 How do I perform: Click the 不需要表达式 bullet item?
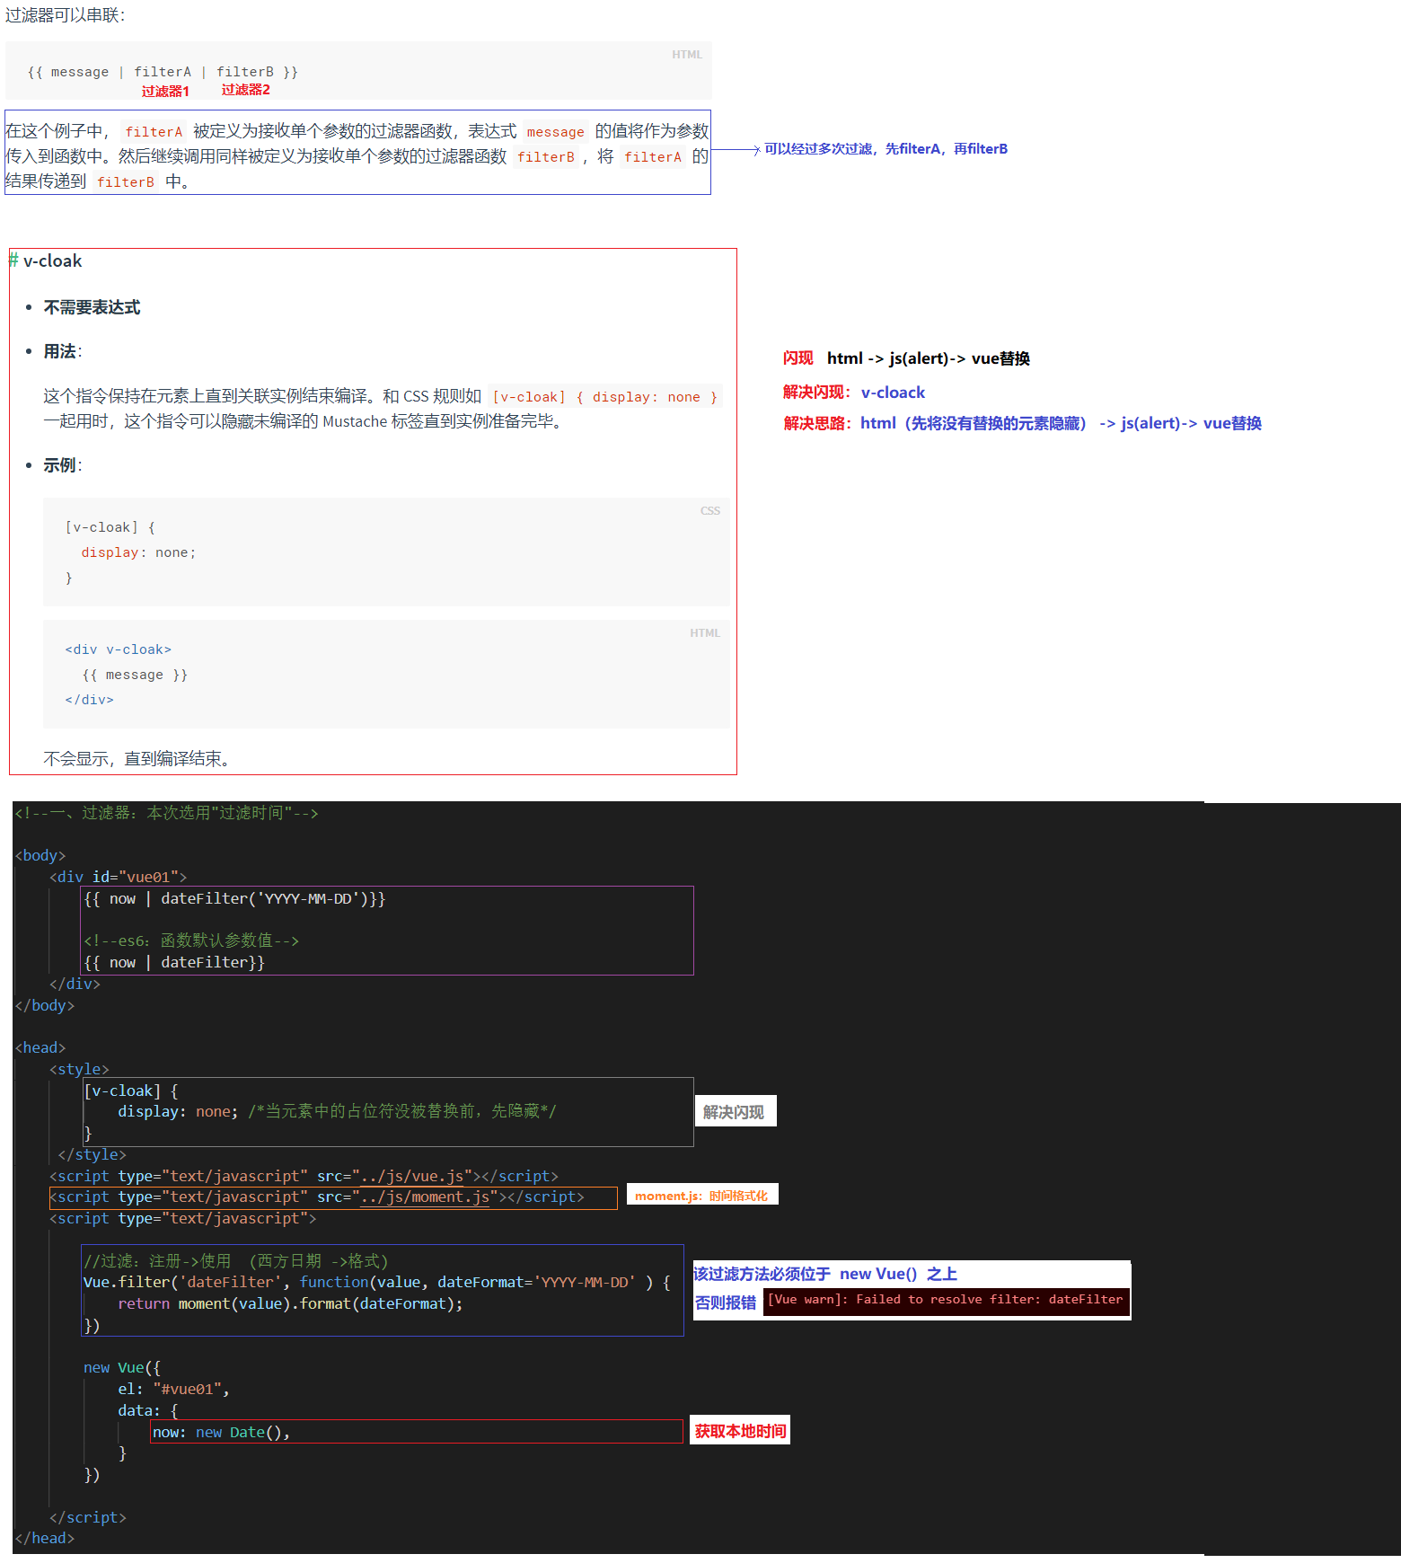point(92,307)
